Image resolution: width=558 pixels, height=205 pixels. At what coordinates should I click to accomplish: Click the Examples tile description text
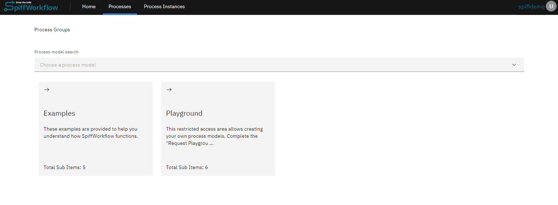tap(90, 132)
